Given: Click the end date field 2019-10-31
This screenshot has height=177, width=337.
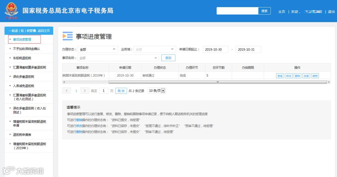Looking at the screenshot, I should pyautogui.click(x=248, y=49).
